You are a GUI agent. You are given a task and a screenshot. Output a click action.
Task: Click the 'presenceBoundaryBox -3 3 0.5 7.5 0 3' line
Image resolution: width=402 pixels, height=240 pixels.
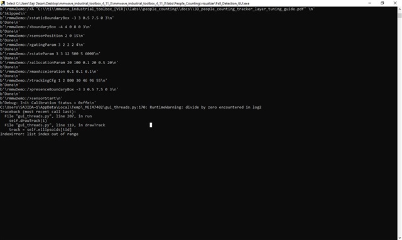[59, 89]
